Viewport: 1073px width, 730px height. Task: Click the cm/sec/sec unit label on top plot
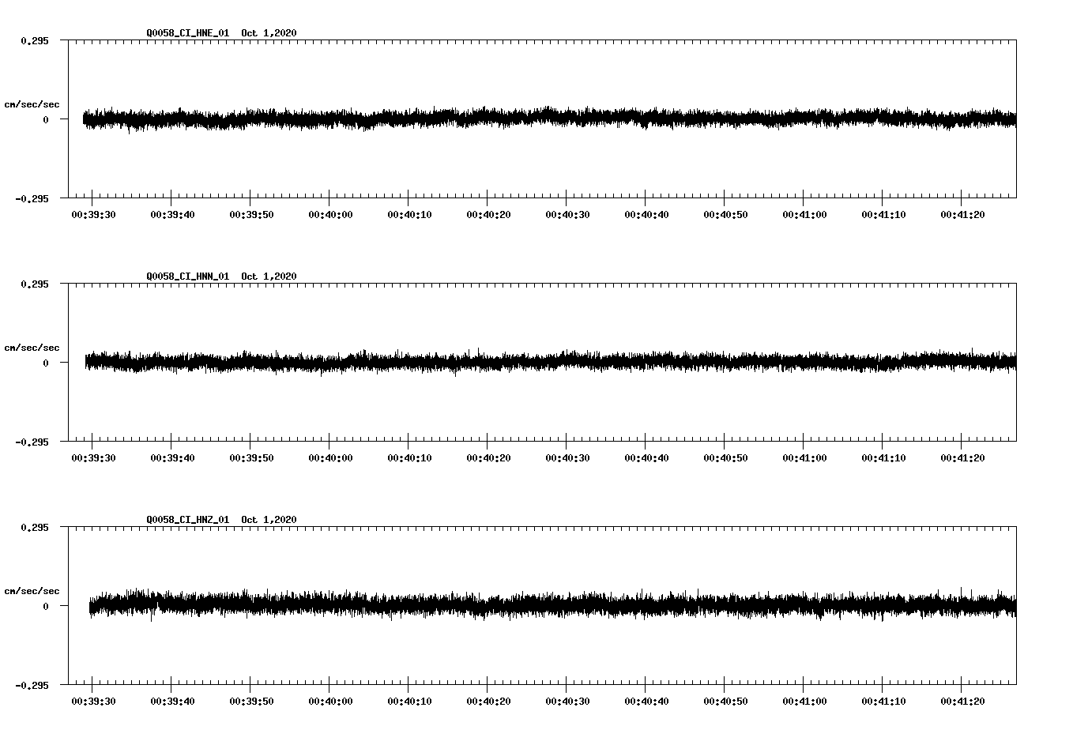click(32, 103)
